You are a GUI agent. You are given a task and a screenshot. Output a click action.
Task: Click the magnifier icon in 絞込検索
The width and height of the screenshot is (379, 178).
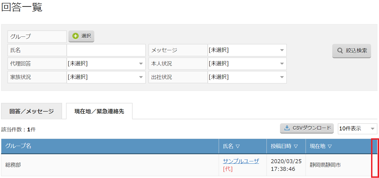click(x=340, y=51)
